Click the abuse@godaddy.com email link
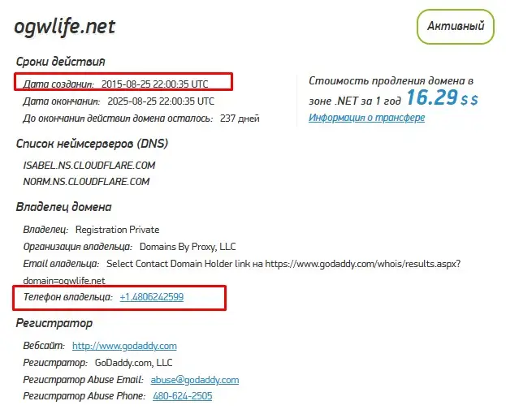 (194, 379)
